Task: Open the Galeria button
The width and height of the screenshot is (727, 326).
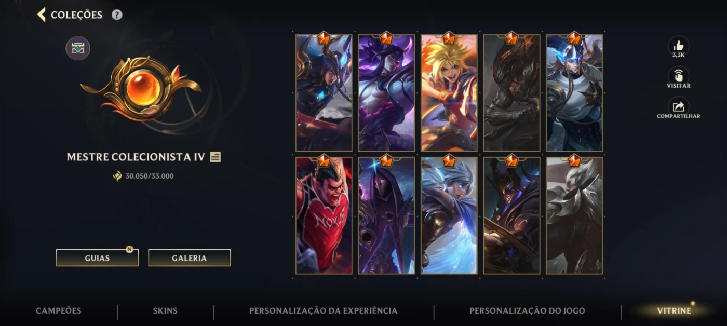Action: 190,258
